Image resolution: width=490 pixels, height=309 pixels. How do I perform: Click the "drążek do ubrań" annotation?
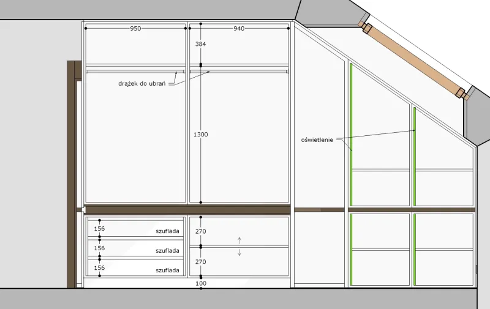point(142,84)
